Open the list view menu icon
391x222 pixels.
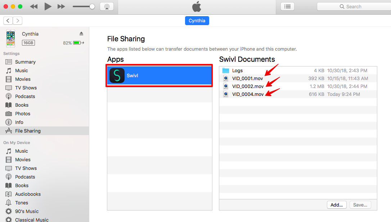point(287,6)
